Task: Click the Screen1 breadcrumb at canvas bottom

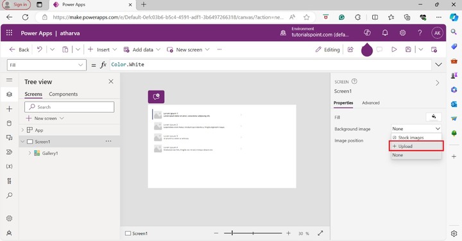Action: coord(137,233)
